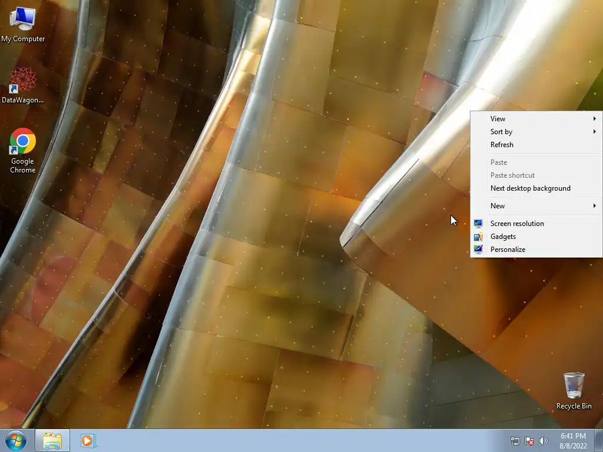The width and height of the screenshot is (603, 452).
Task: Click the network status tray icon
Action: [515, 441]
